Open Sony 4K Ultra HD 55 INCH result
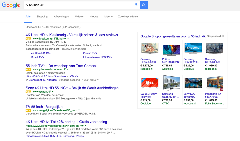 [x=72, y=88]
